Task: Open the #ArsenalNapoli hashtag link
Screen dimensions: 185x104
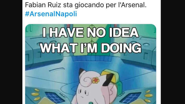Action: click(51, 14)
